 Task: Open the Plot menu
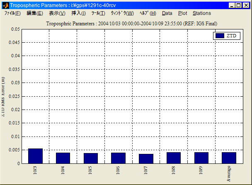182,13
